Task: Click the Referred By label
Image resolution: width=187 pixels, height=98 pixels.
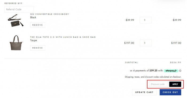Action: tap(13, 3)
